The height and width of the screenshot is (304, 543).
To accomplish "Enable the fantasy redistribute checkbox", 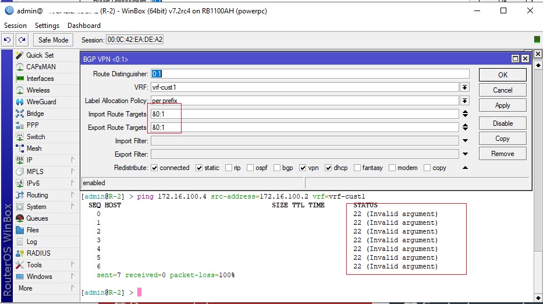I will point(357,168).
